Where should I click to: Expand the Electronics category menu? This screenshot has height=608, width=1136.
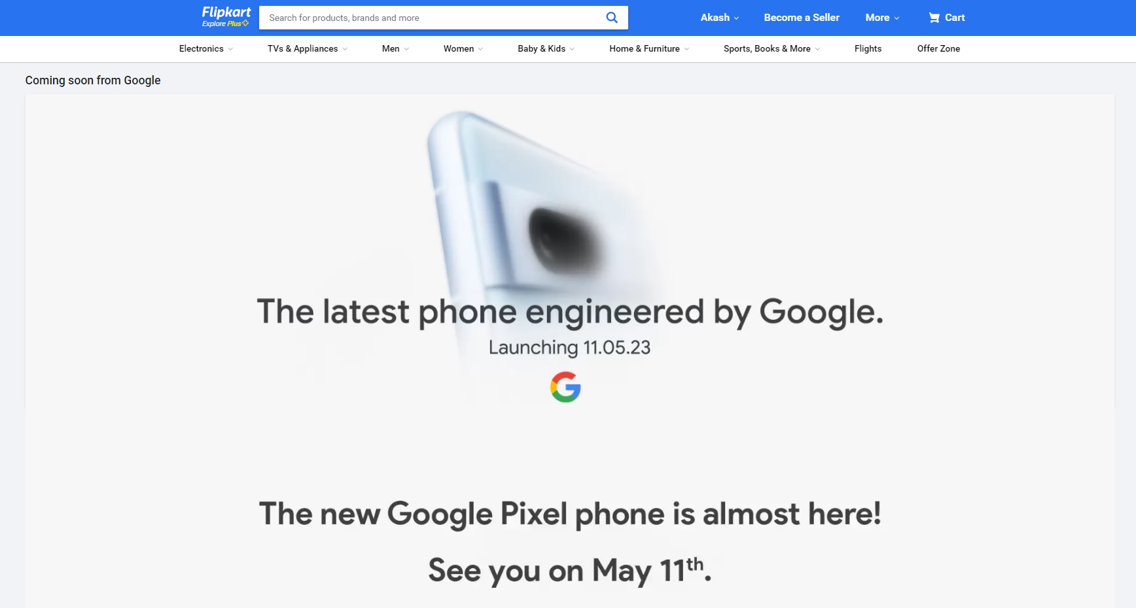206,48
